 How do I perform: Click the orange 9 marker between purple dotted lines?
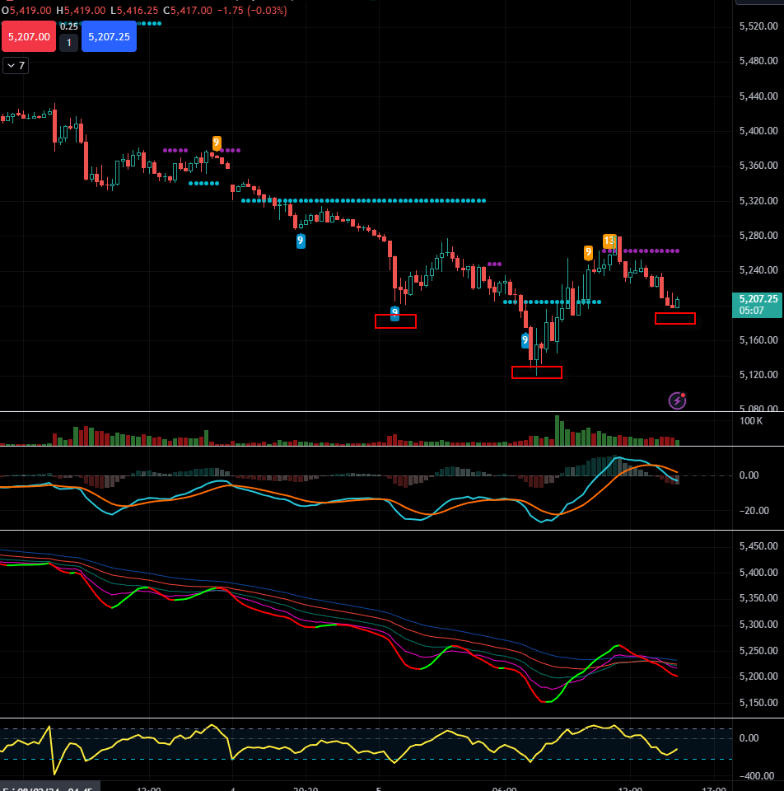pos(217,143)
